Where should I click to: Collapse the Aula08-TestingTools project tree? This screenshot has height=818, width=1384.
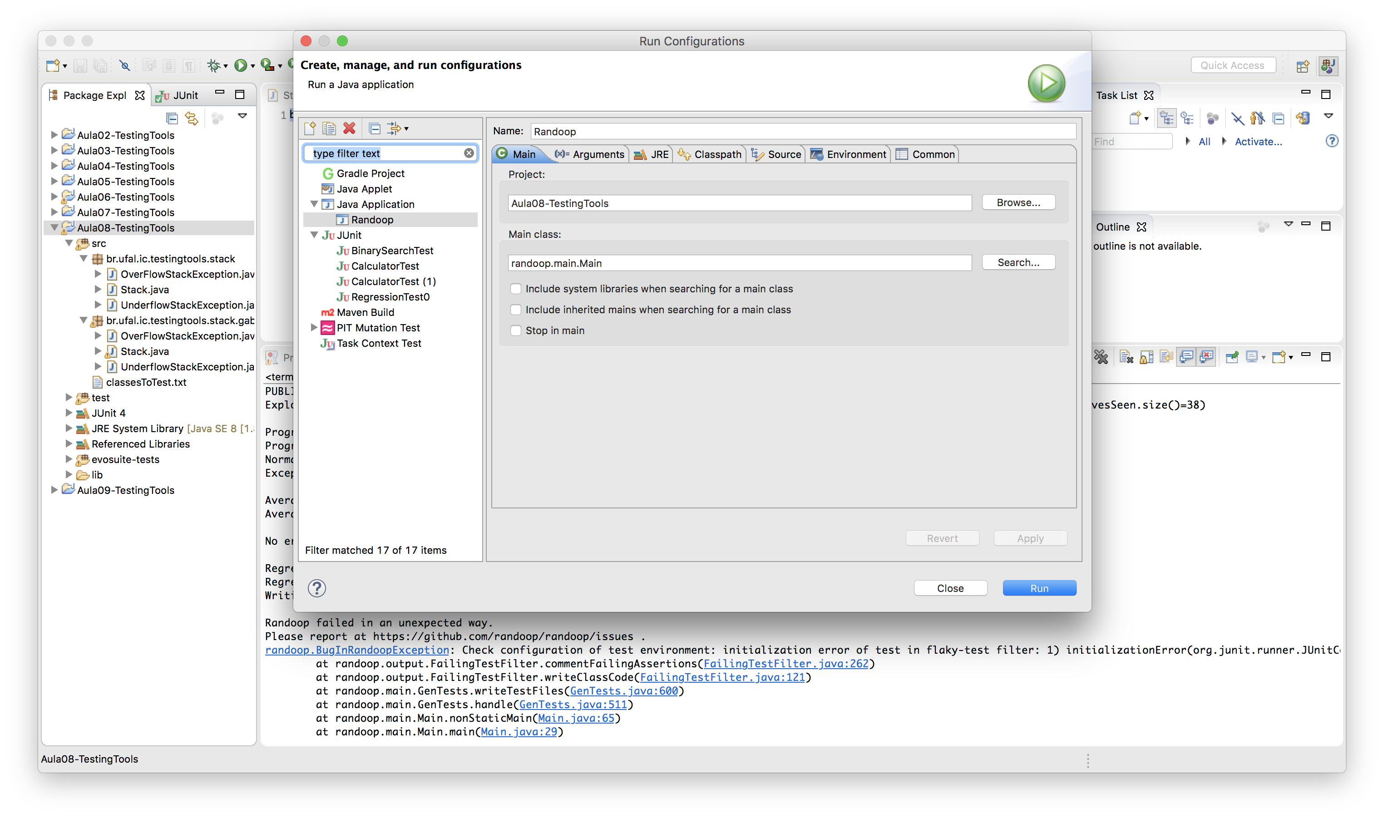[x=54, y=227]
